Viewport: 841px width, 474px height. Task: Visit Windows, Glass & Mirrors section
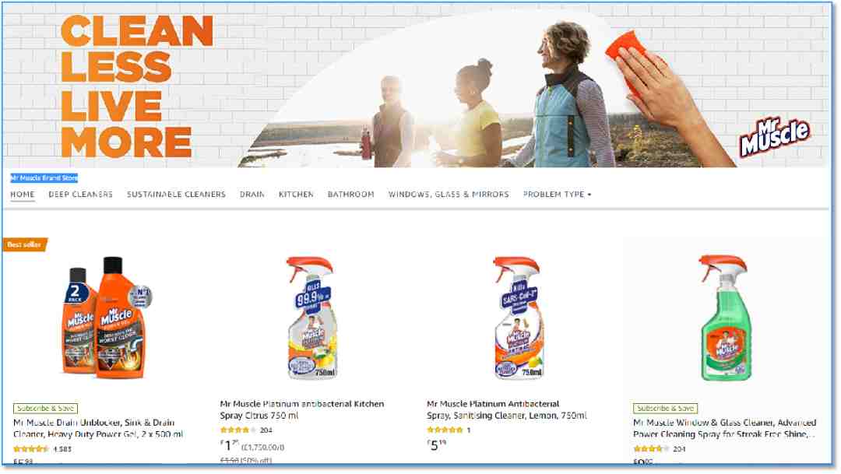(449, 194)
